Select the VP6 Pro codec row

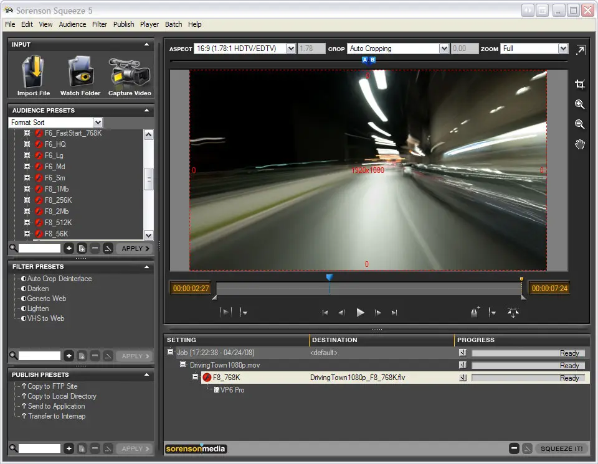point(229,390)
